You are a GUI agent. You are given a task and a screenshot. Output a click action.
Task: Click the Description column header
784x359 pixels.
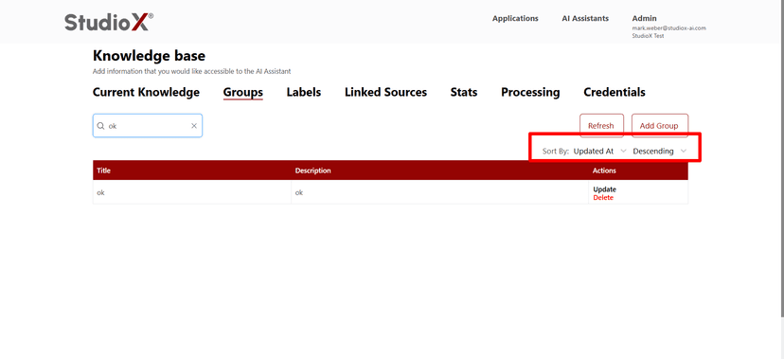tap(439, 171)
